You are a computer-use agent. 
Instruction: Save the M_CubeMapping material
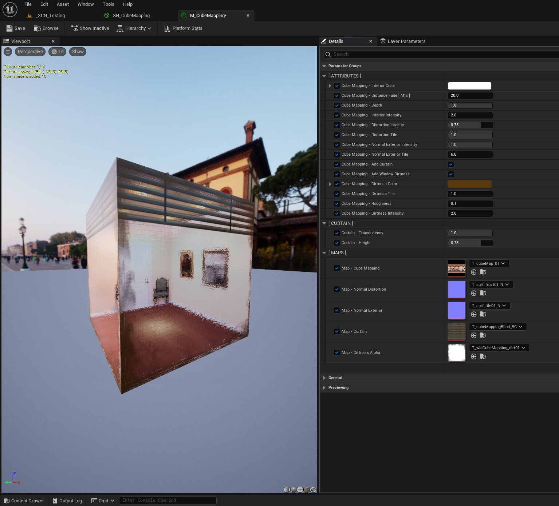pyautogui.click(x=15, y=28)
